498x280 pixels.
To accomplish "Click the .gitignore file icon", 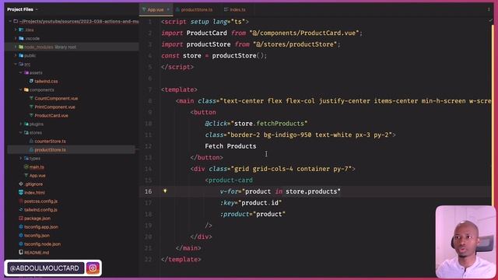I will 21,184.
